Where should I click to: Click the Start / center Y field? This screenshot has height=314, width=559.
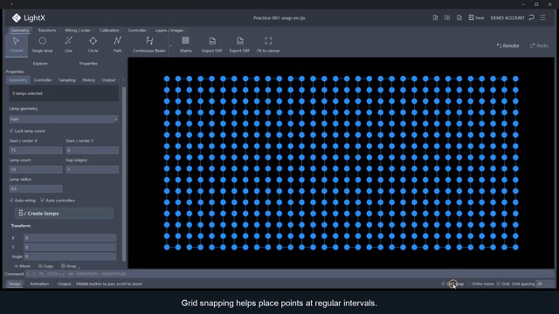point(92,150)
